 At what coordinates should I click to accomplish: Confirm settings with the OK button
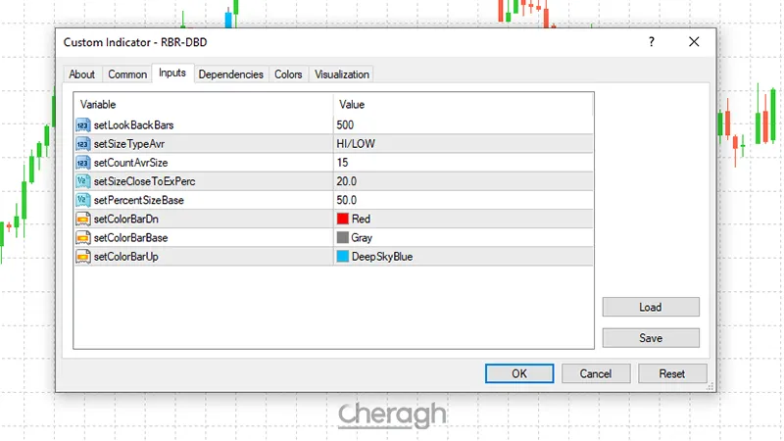click(519, 373)
